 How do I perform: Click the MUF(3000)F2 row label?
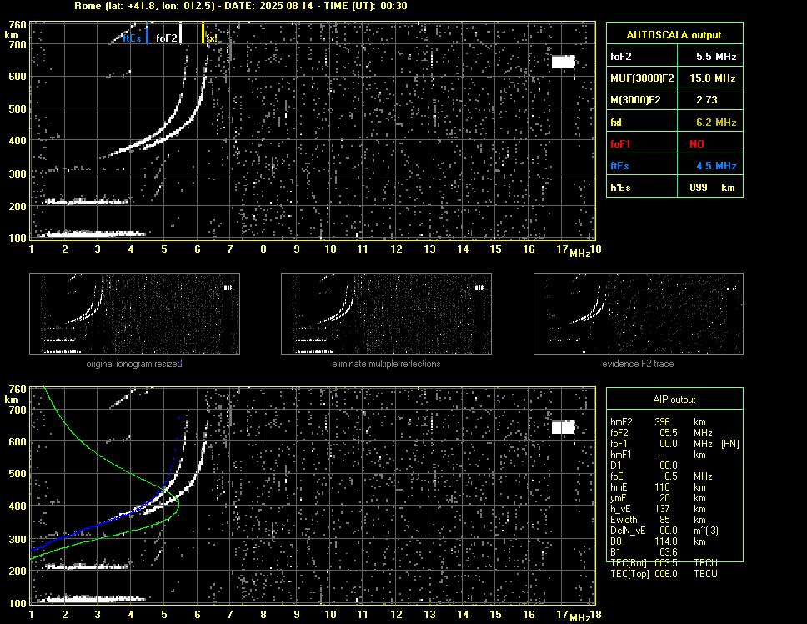[642, 78]
